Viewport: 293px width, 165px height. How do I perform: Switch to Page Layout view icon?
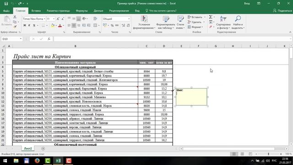point(242,154)
